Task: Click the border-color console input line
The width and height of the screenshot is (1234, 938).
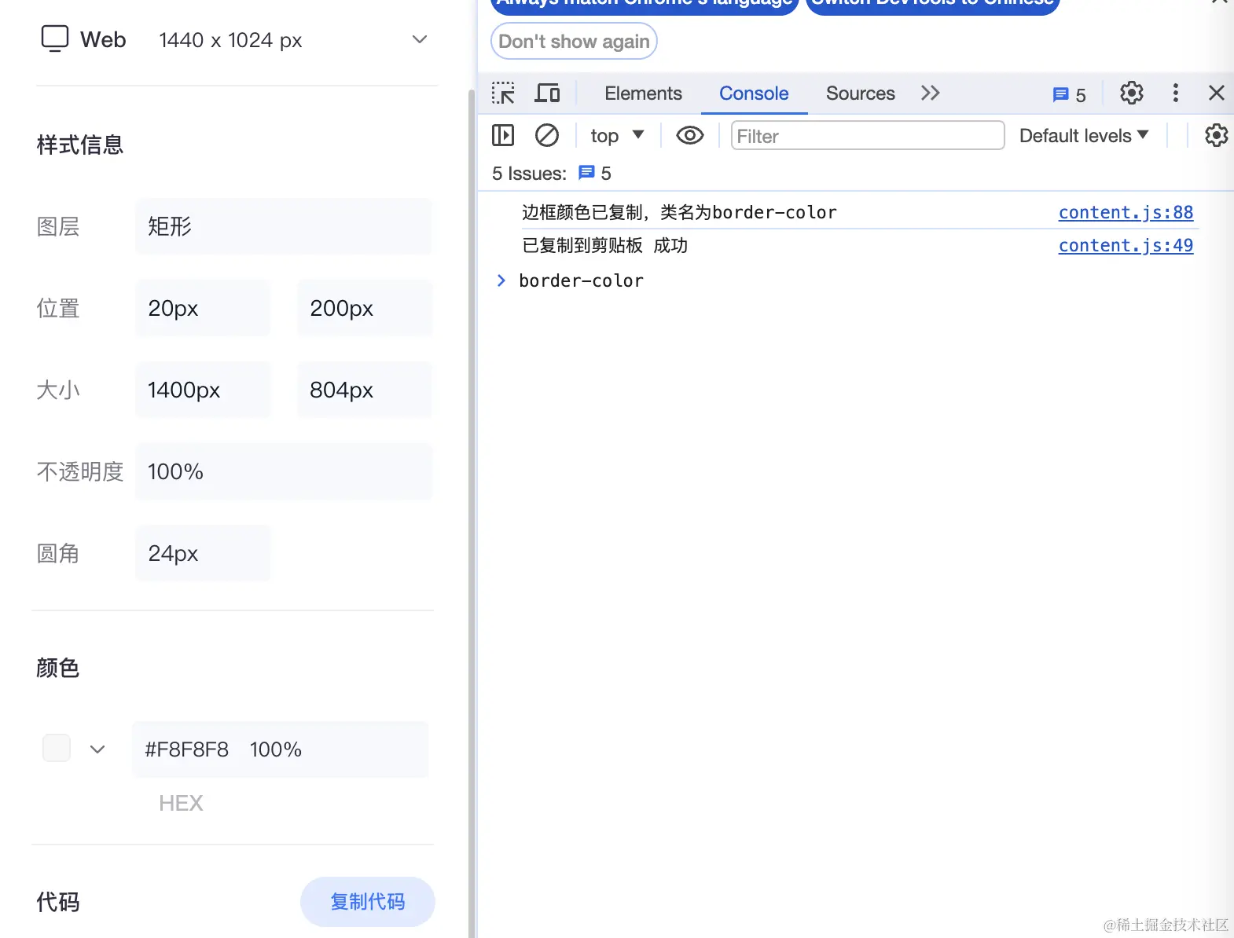Action: click(581, 280)
